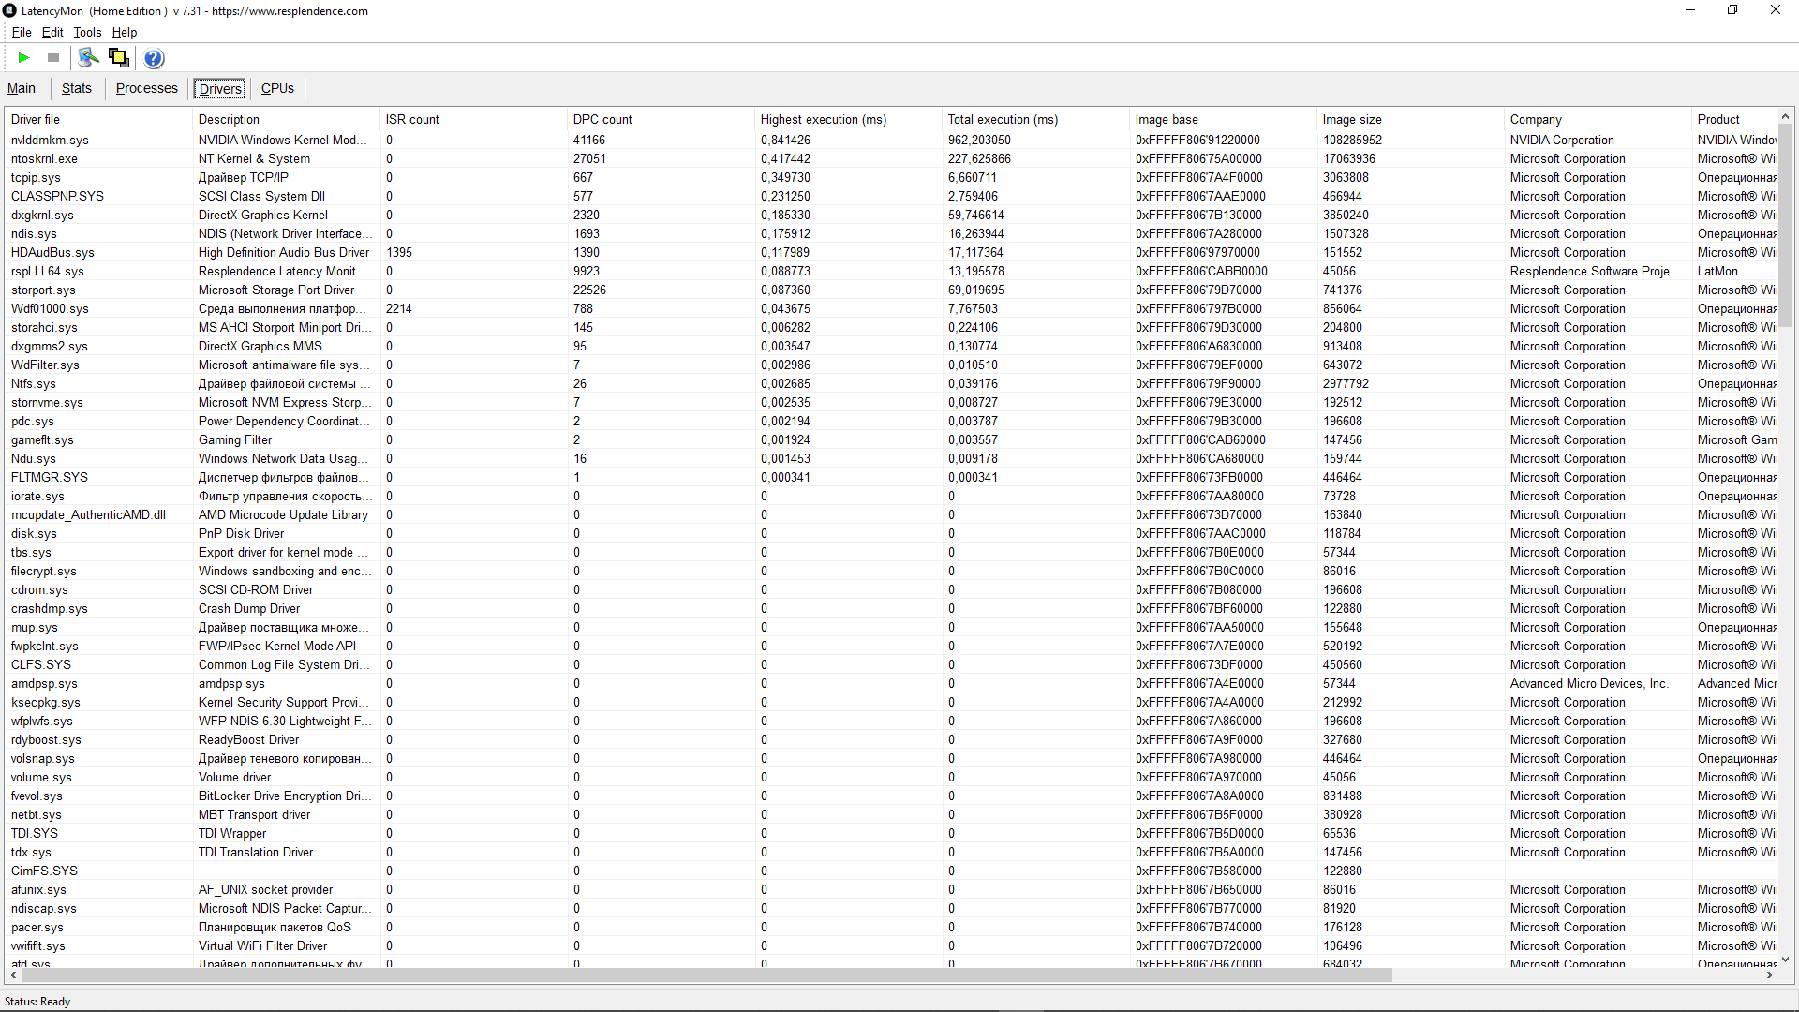This screenshot has height=1012, width=1799.
Task: Select the storport.sys driver row
Action: tap(891, 290)
